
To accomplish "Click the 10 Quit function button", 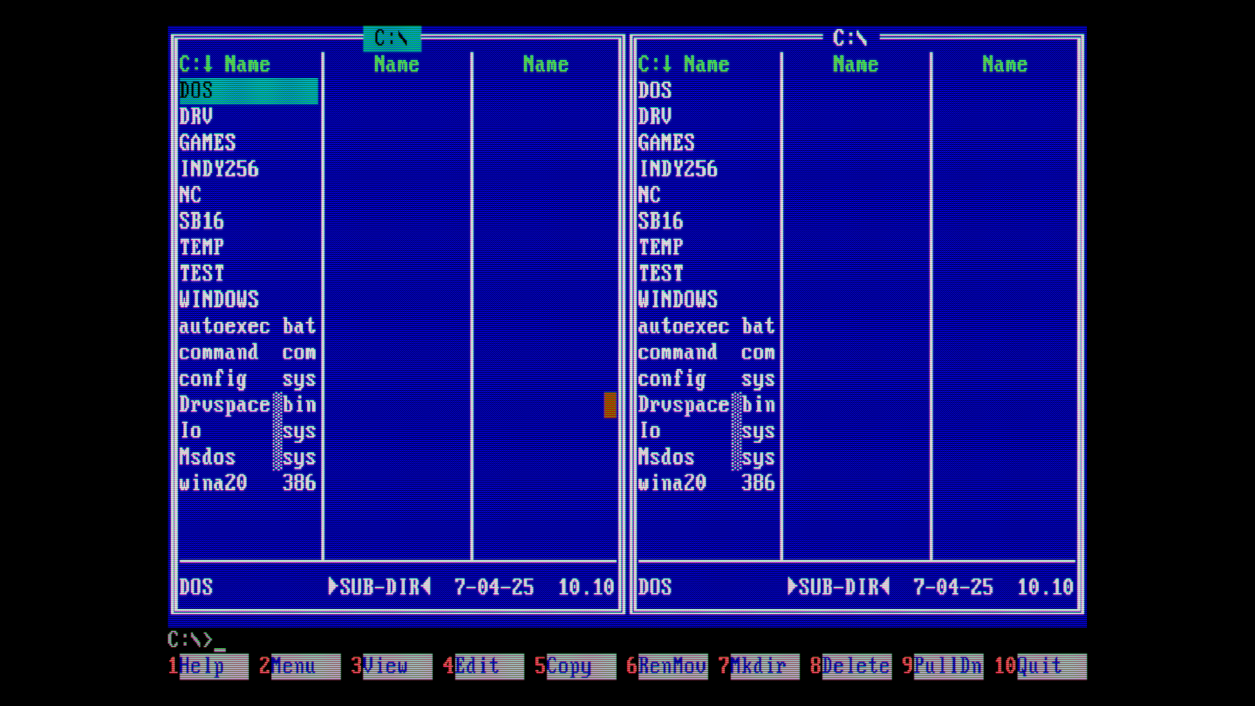I will coord(1040,666).
